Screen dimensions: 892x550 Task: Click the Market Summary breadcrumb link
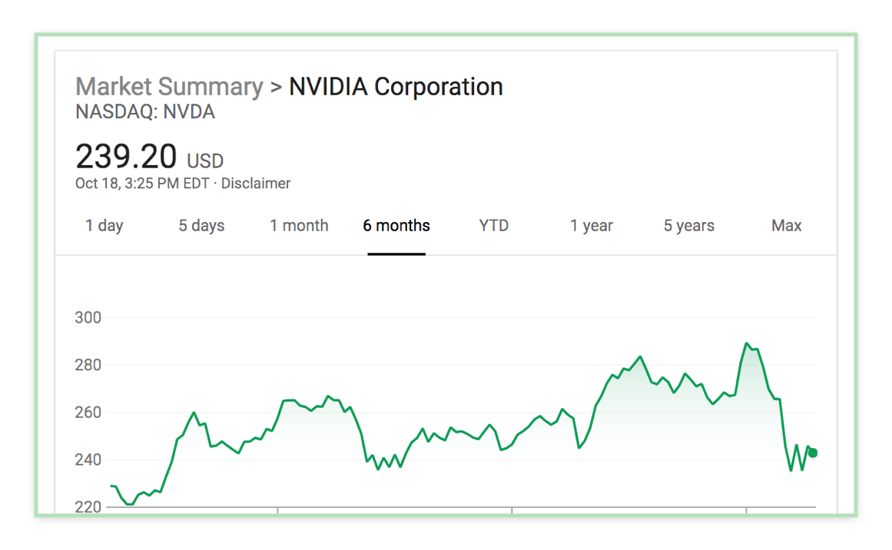tap(170, 87)
